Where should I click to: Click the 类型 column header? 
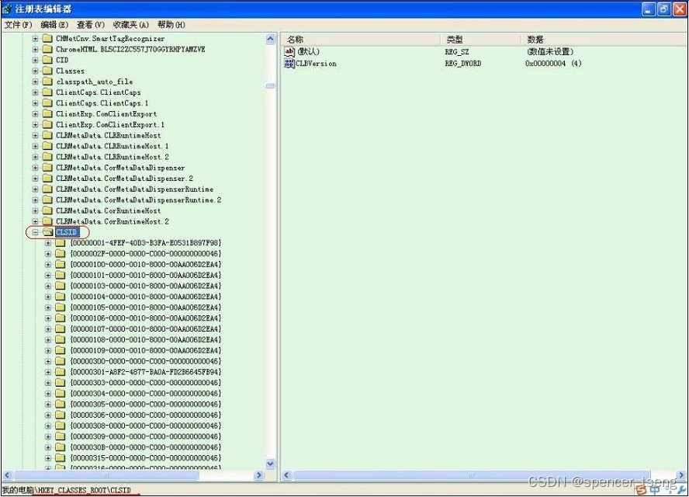[x=466, y=39]
